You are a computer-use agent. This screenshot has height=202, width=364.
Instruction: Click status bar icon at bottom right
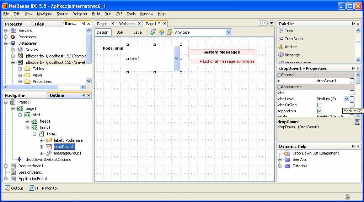click(x=347, y=197)
